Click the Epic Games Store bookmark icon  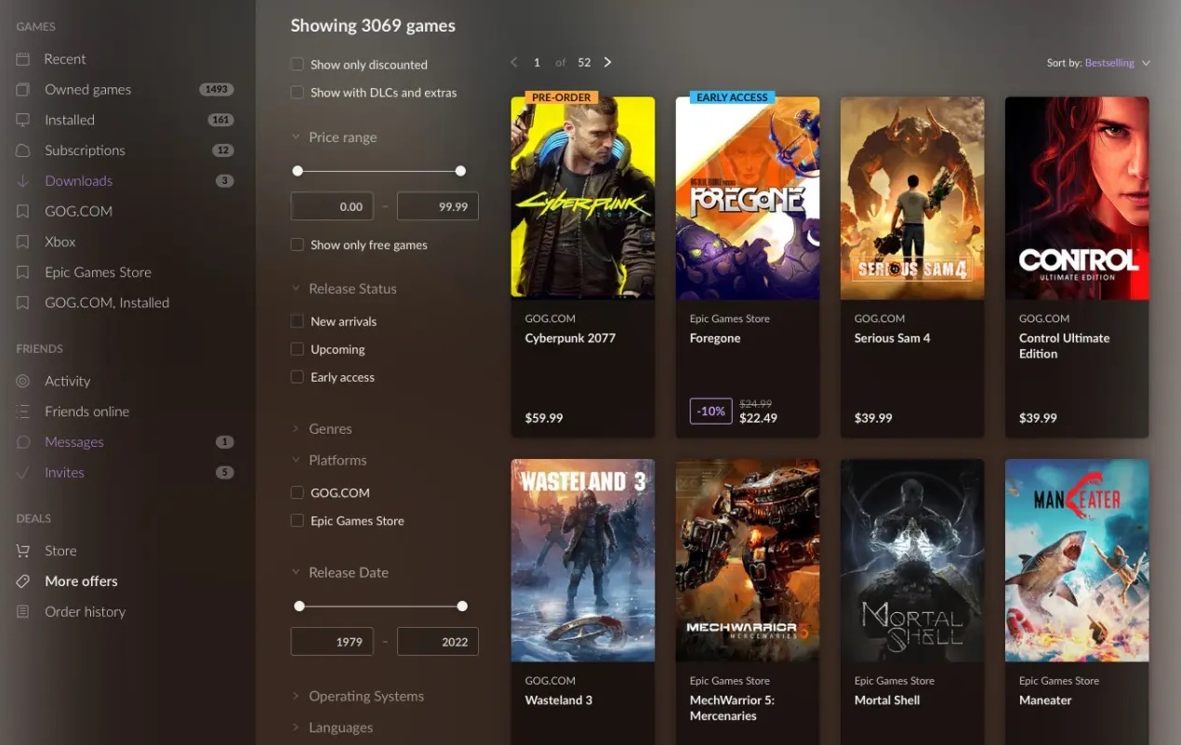23,272
